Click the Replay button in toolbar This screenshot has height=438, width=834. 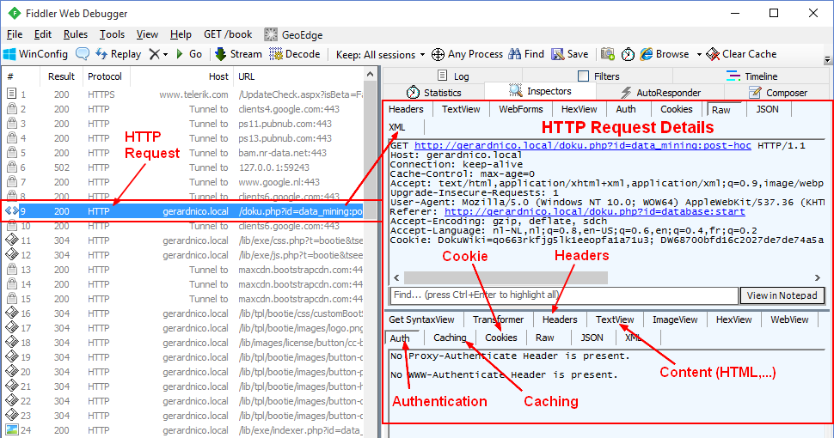[x=119, y=54]
